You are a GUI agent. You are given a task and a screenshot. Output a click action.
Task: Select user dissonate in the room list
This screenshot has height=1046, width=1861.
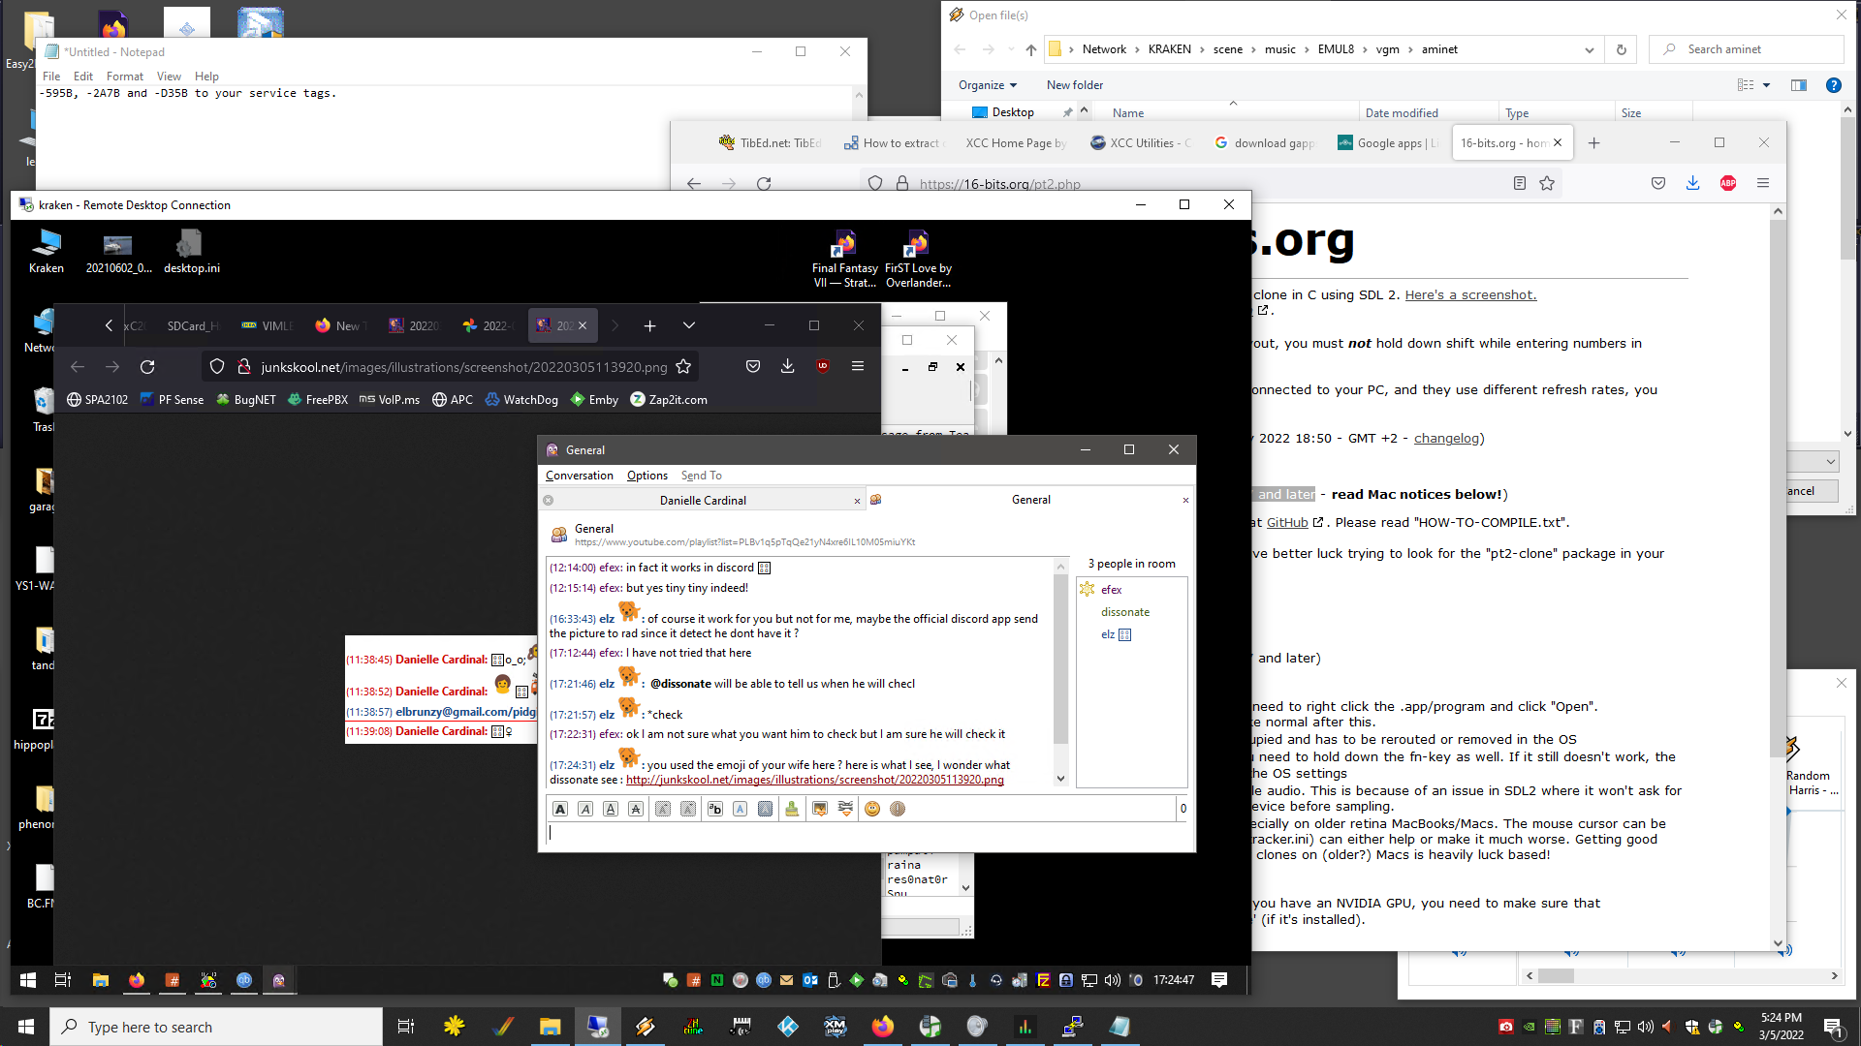[1125, 612]
